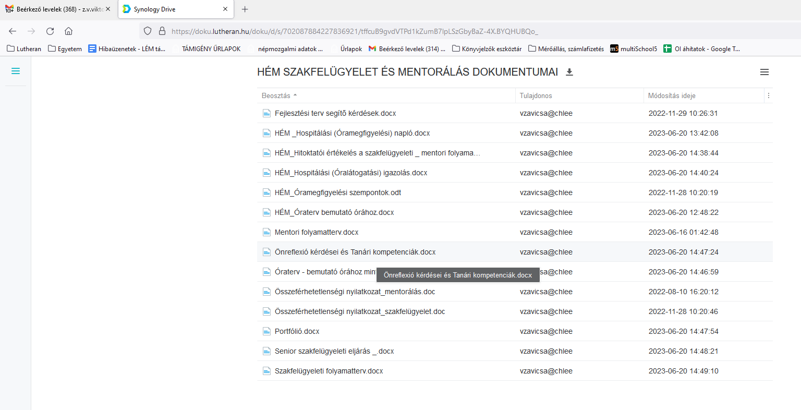Select Portfólió.docx file name
The width and height of the screenshot is (801, 410).
click(x=297, y=331)
